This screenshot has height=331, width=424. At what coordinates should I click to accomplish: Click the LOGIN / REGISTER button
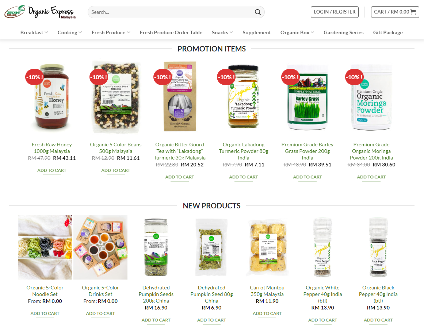[x=335, y=12]
